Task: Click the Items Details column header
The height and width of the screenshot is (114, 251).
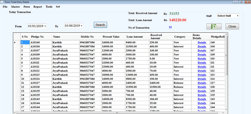Action: coord(200,37)
